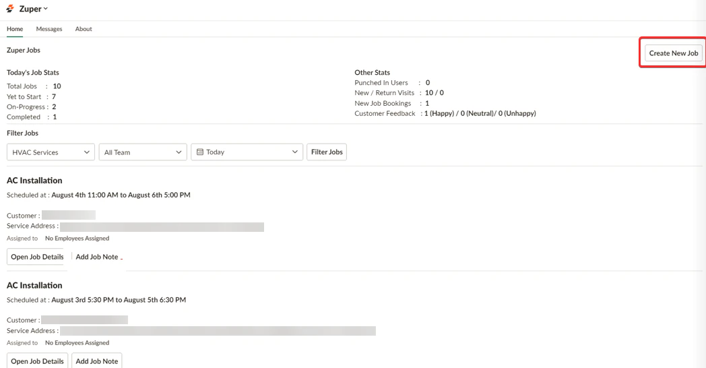706x368 pixels.
Task: Open Job Details for August 4th job
Action: pos(37,257)
